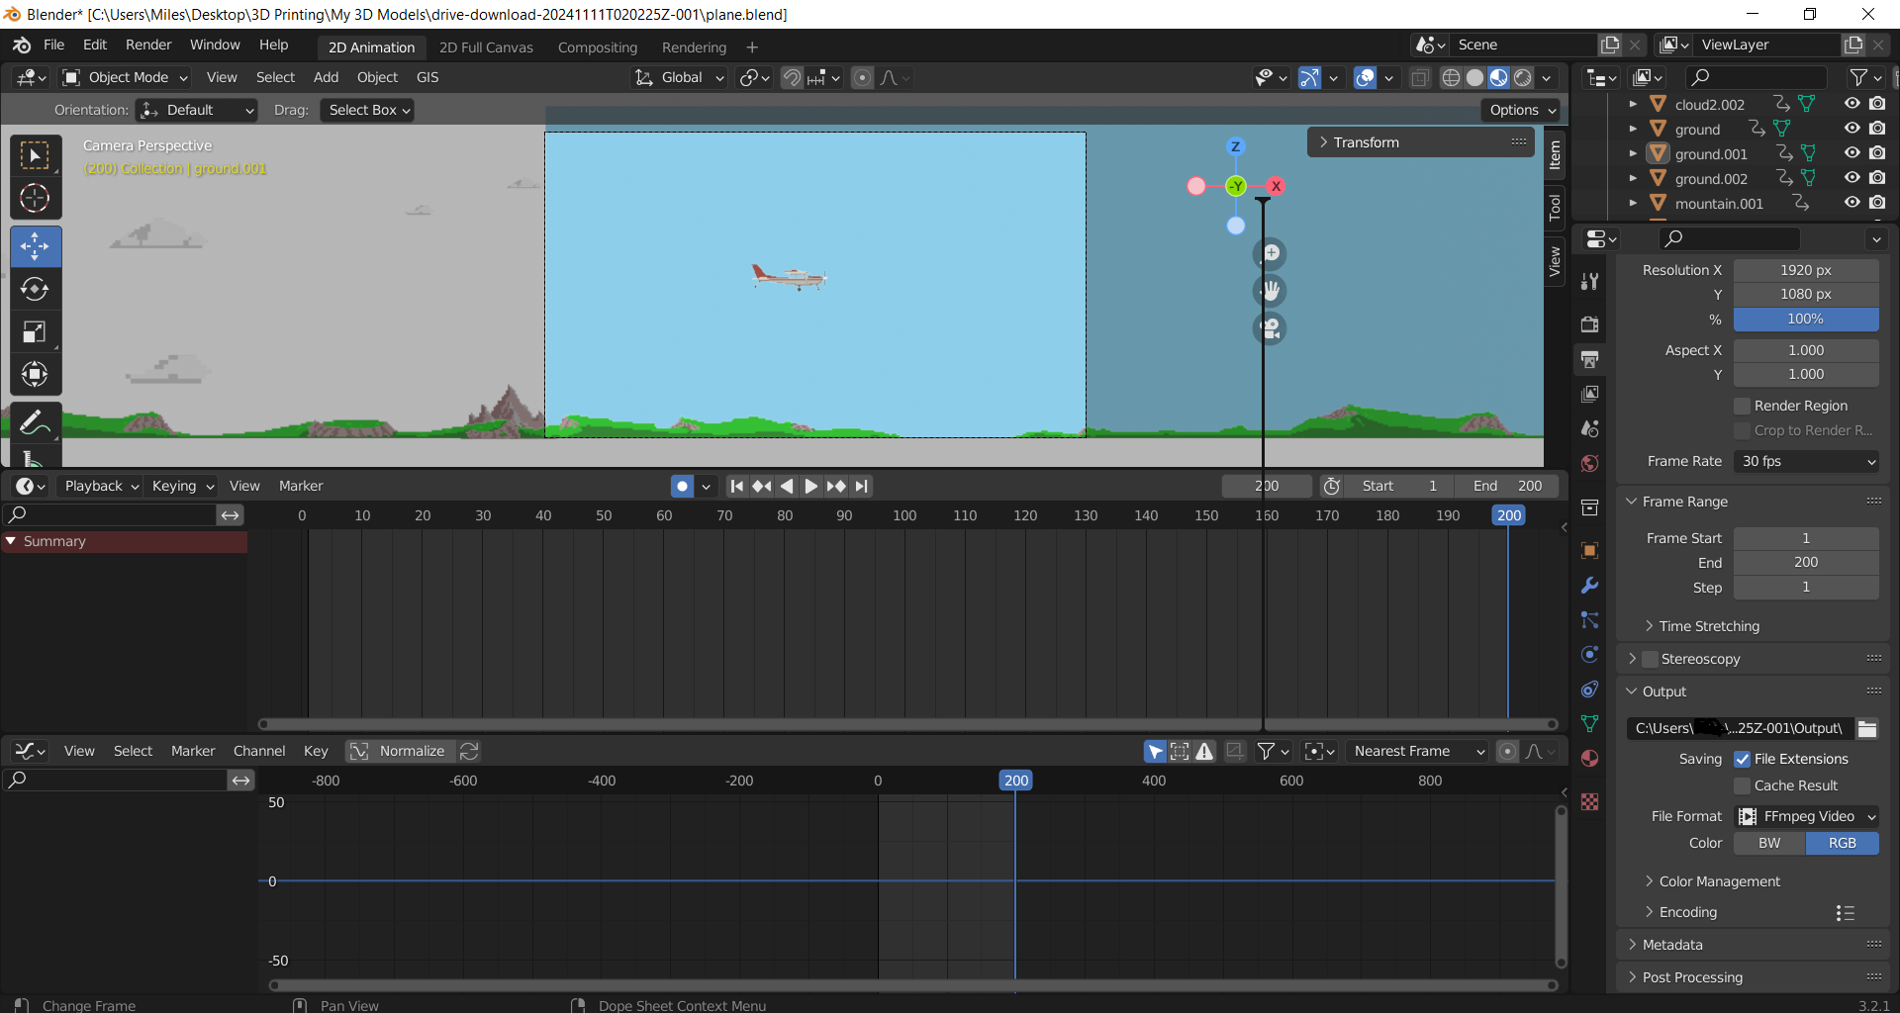Open the Frame Rate 30 fps dropdown

coord(1807,461)
